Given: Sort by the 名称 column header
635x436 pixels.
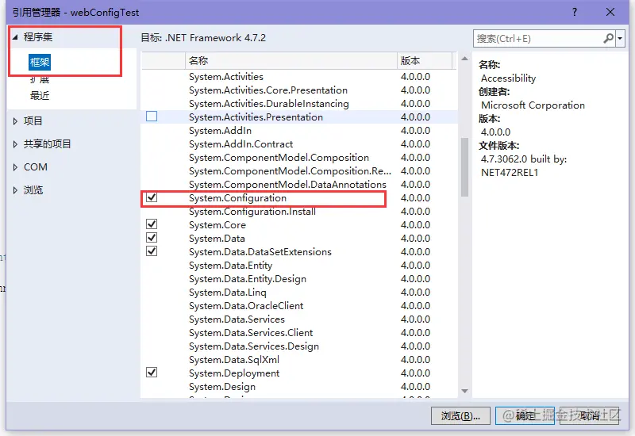Looking at the screenshot, I should [291, 61].
